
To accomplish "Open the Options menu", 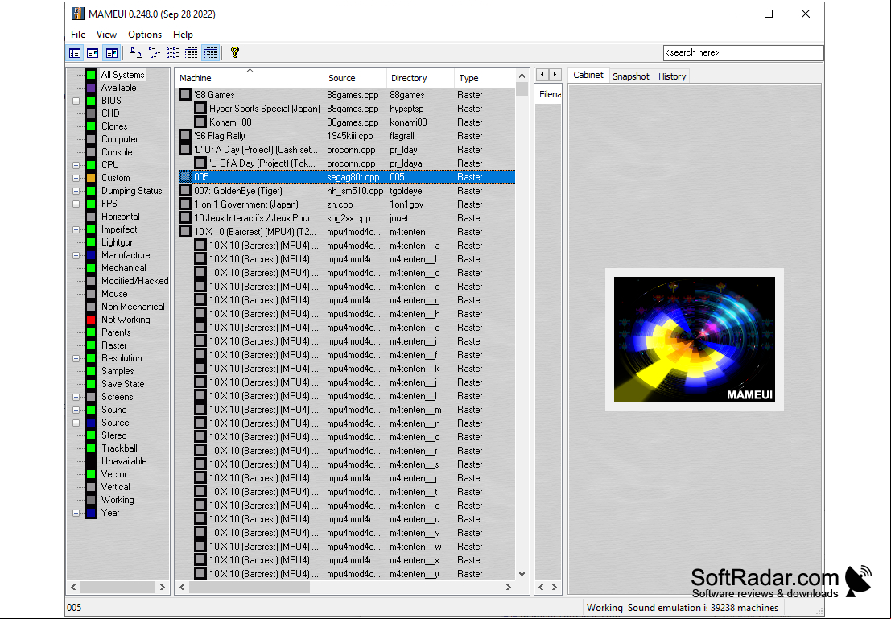I will (x=145, y=35).
